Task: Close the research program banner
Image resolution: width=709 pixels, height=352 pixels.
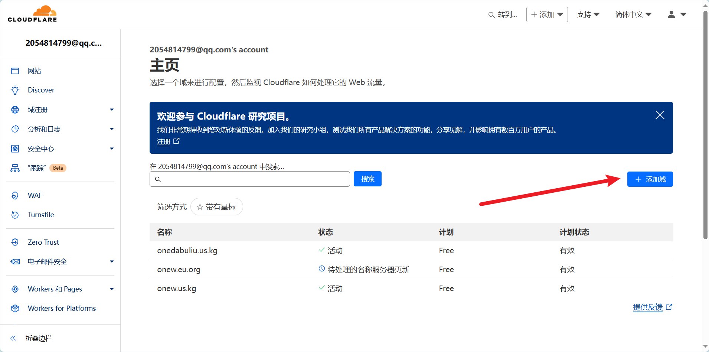Action: [x=660, y=115]
